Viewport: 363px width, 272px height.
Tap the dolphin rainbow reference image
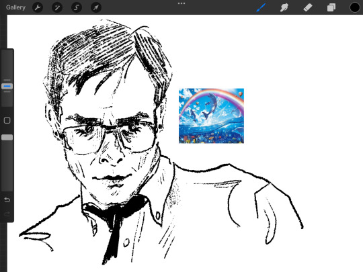(211, 116)
